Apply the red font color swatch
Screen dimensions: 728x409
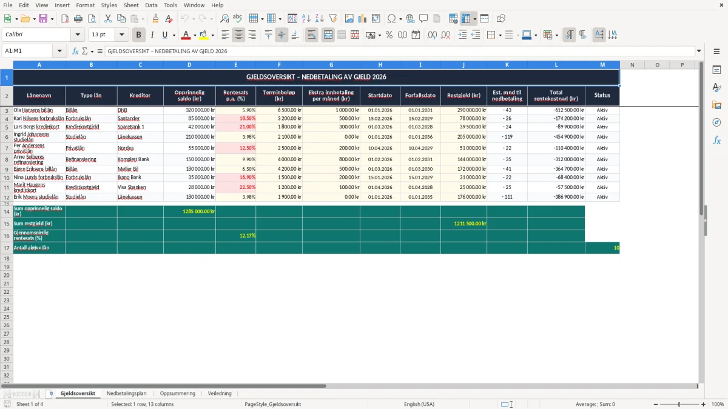click(x=187, y=35)
